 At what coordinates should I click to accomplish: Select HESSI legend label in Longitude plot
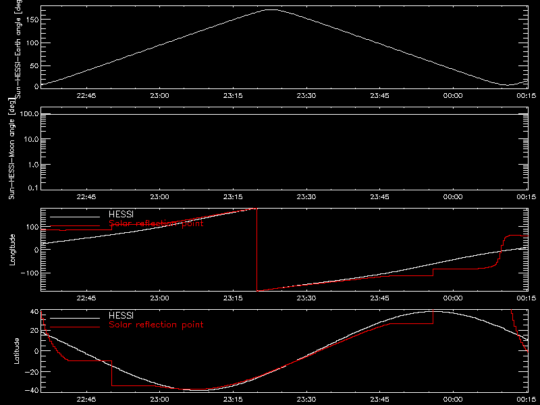click(121, 214)
